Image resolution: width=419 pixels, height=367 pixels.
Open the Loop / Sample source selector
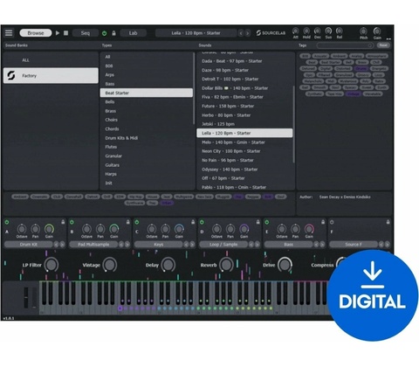[223, 245]
